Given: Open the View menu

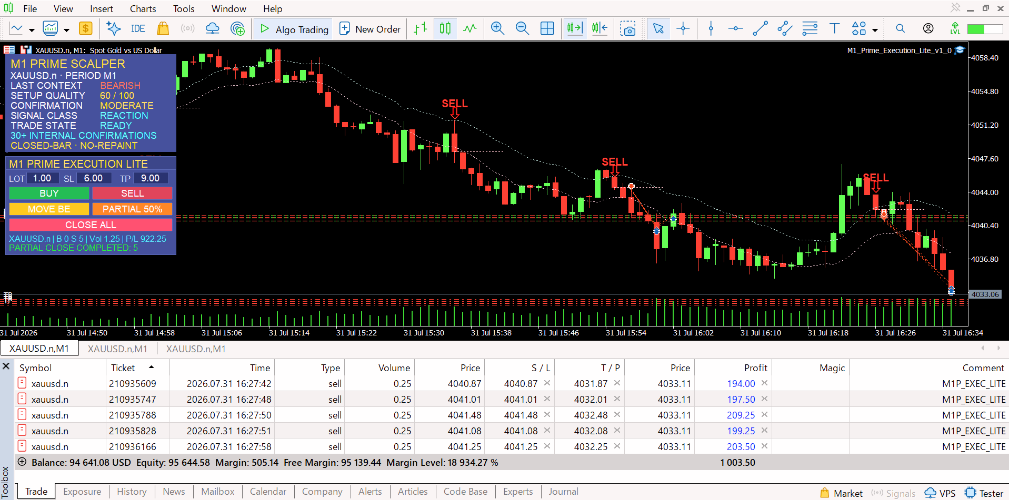Looking at the screenshot, I should tap(63, 9).
